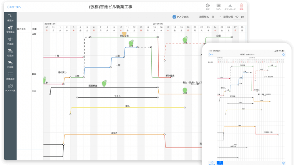Select the highlighted blue tab at phone bottom
This screenshot has width=295, height=165.
[220, 162]
